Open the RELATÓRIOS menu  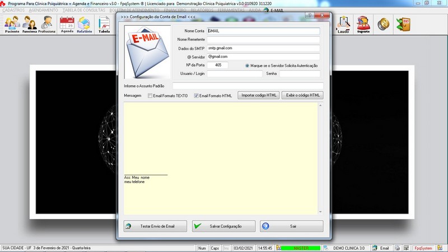pyautogui.click(x=202, y=10)
